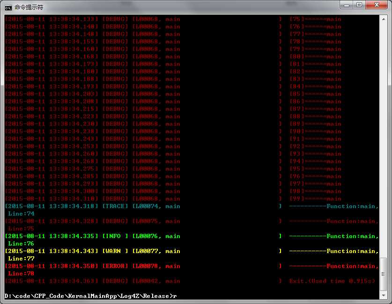Click the timestamp 13:38:34.318 on TRACE line
392x304 pixels.
[x=72, y=206]
